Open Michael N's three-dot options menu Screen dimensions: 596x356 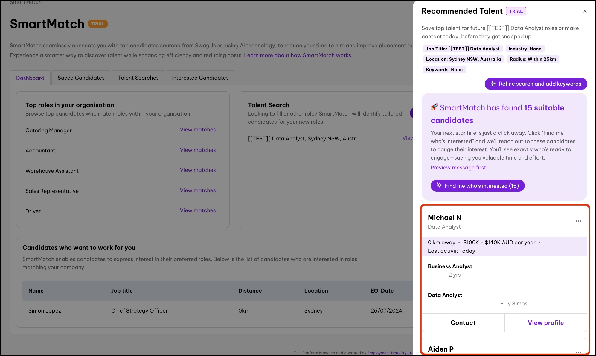[x=578, y=221]
